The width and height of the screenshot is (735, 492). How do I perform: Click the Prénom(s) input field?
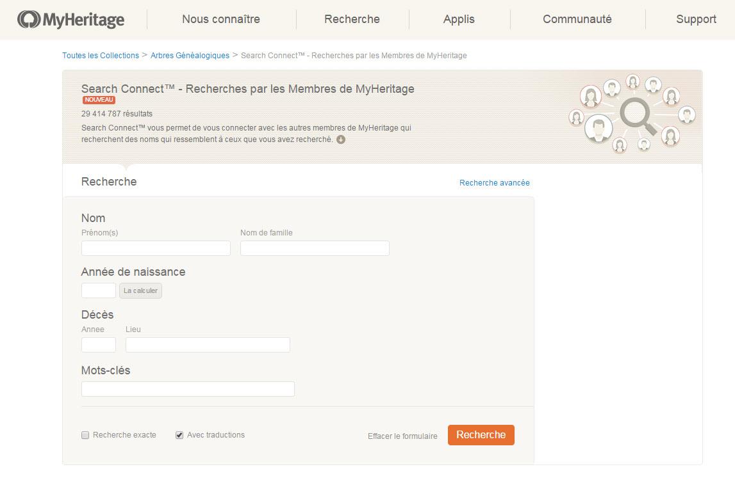(x=156, y=248)
